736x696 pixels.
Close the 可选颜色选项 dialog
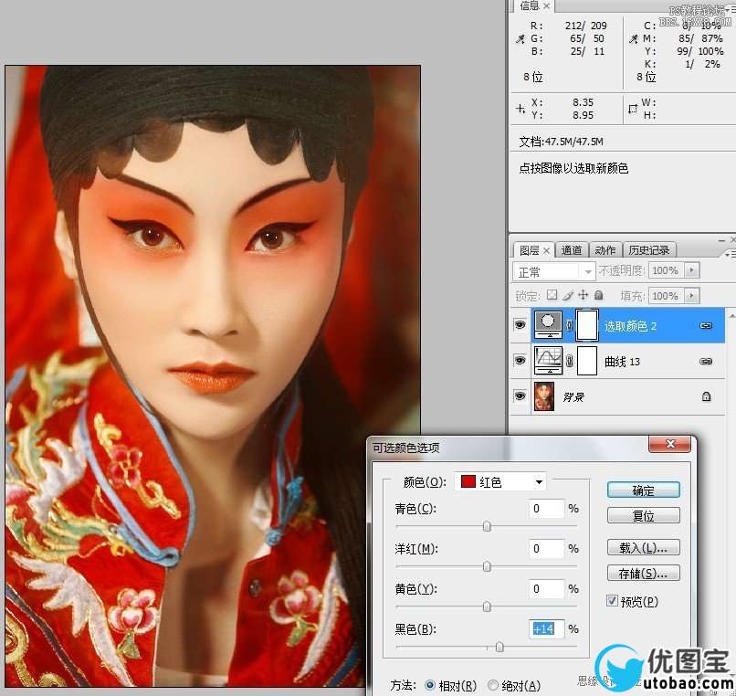[670, 444]
